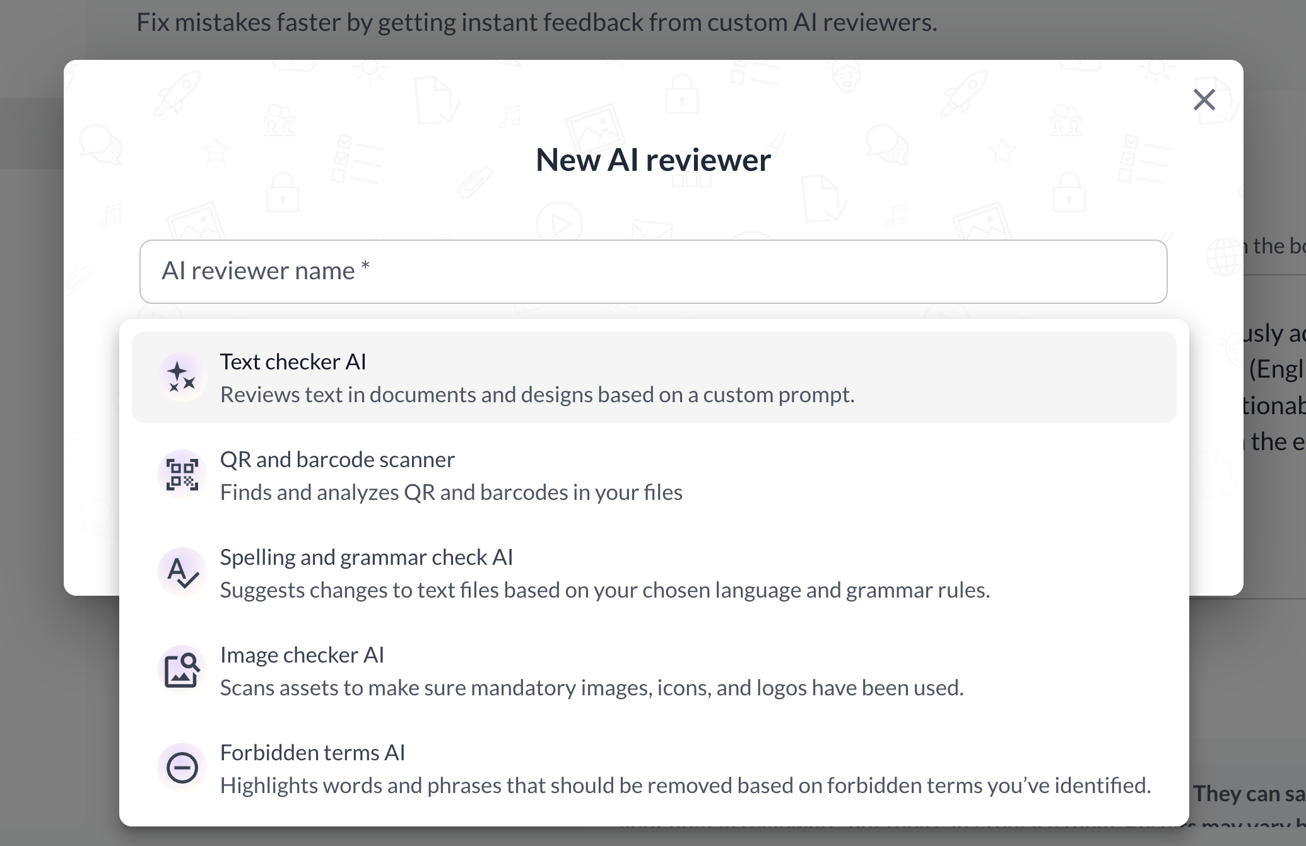Click the spelling check 'A' checkmark icon
1306x846 pixels.
point(182,572)
